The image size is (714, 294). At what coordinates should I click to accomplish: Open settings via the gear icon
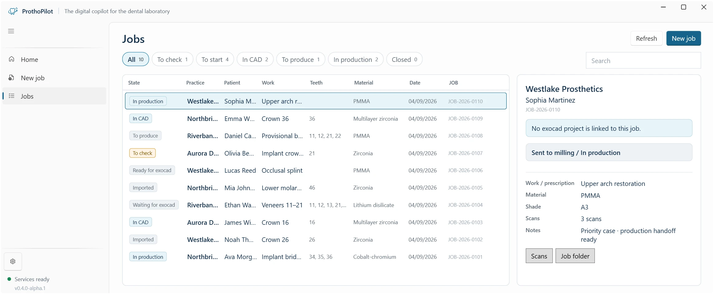tap(13, 261)
